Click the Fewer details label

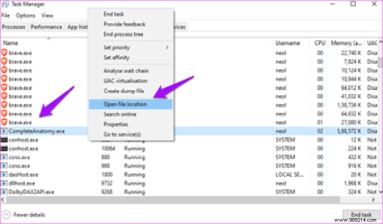(29, 215)
